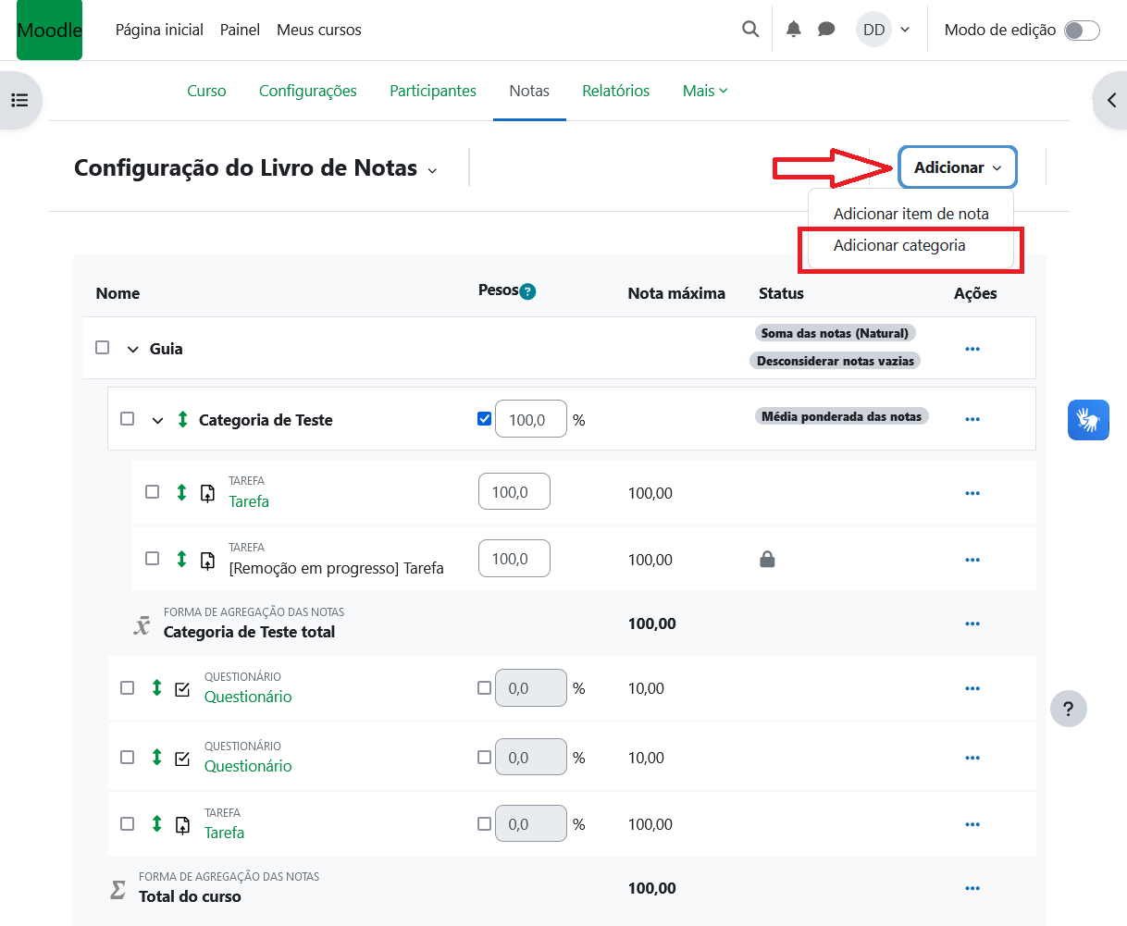Choose Adicionar categoria from the menu
Screen dimensions: 1127x926
click(898, 245)
